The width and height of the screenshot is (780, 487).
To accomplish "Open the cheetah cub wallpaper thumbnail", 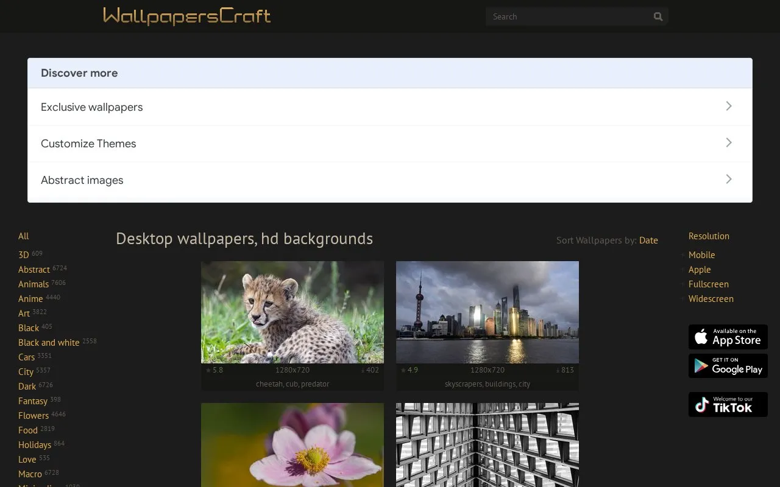I will pyautogui.click(x=292, y=312).
